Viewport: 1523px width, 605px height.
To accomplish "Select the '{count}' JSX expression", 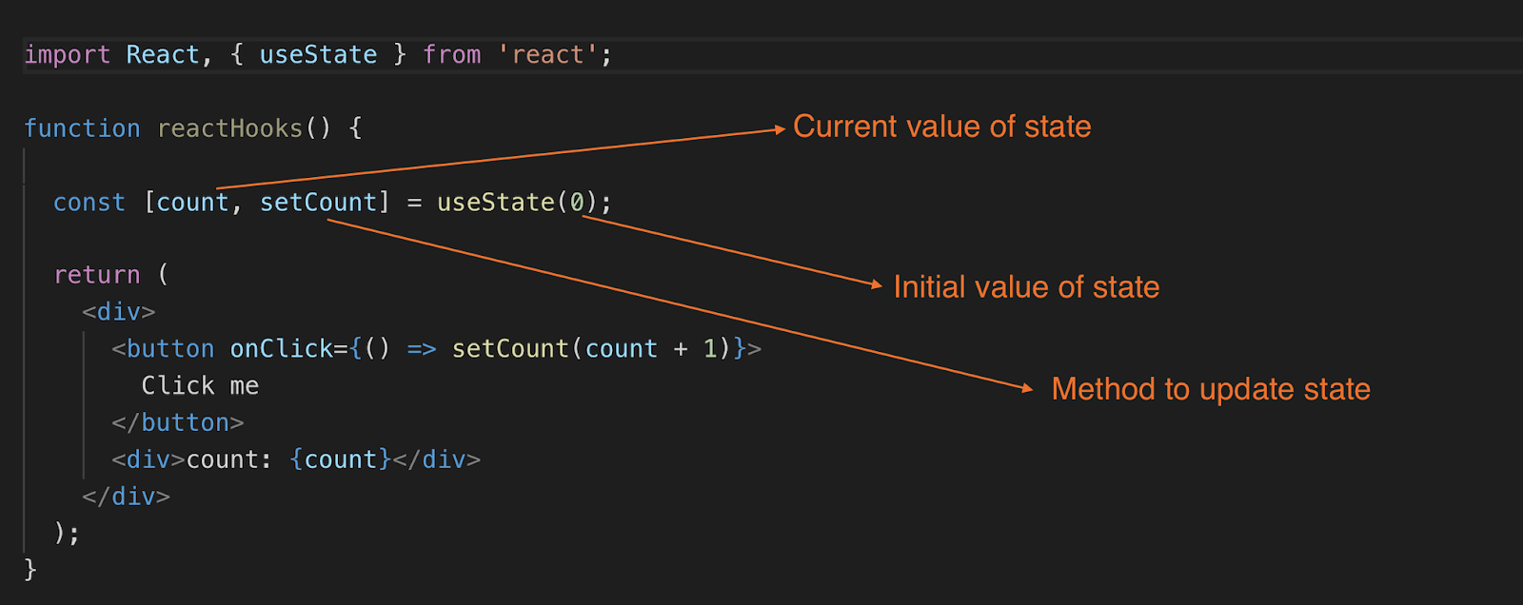I will point(340,459).
